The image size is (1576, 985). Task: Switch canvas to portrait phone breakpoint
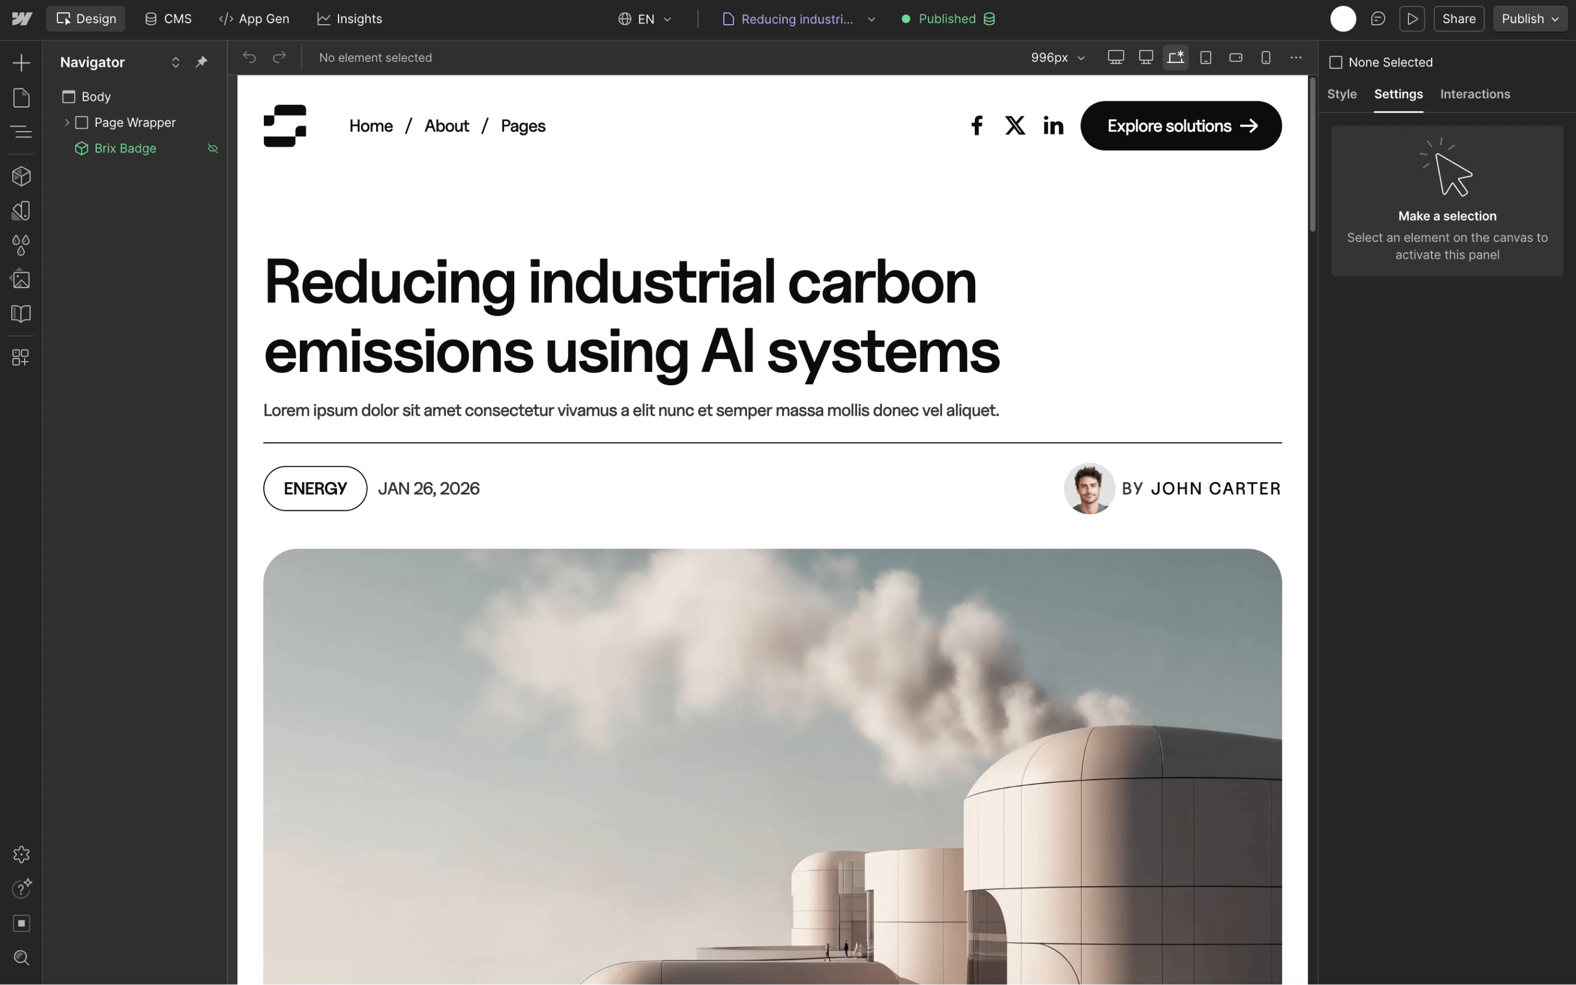click(x=1266, y=57)
